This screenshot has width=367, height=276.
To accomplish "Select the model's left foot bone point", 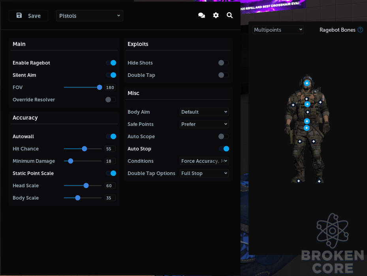I will point(319,181).
